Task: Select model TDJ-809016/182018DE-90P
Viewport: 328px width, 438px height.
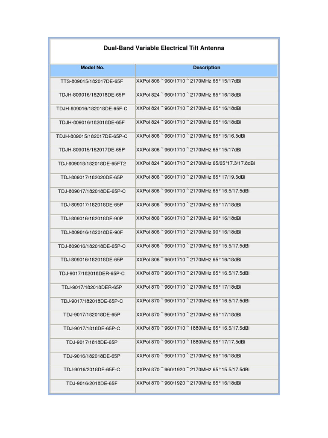Action: (x=92, y=219)
